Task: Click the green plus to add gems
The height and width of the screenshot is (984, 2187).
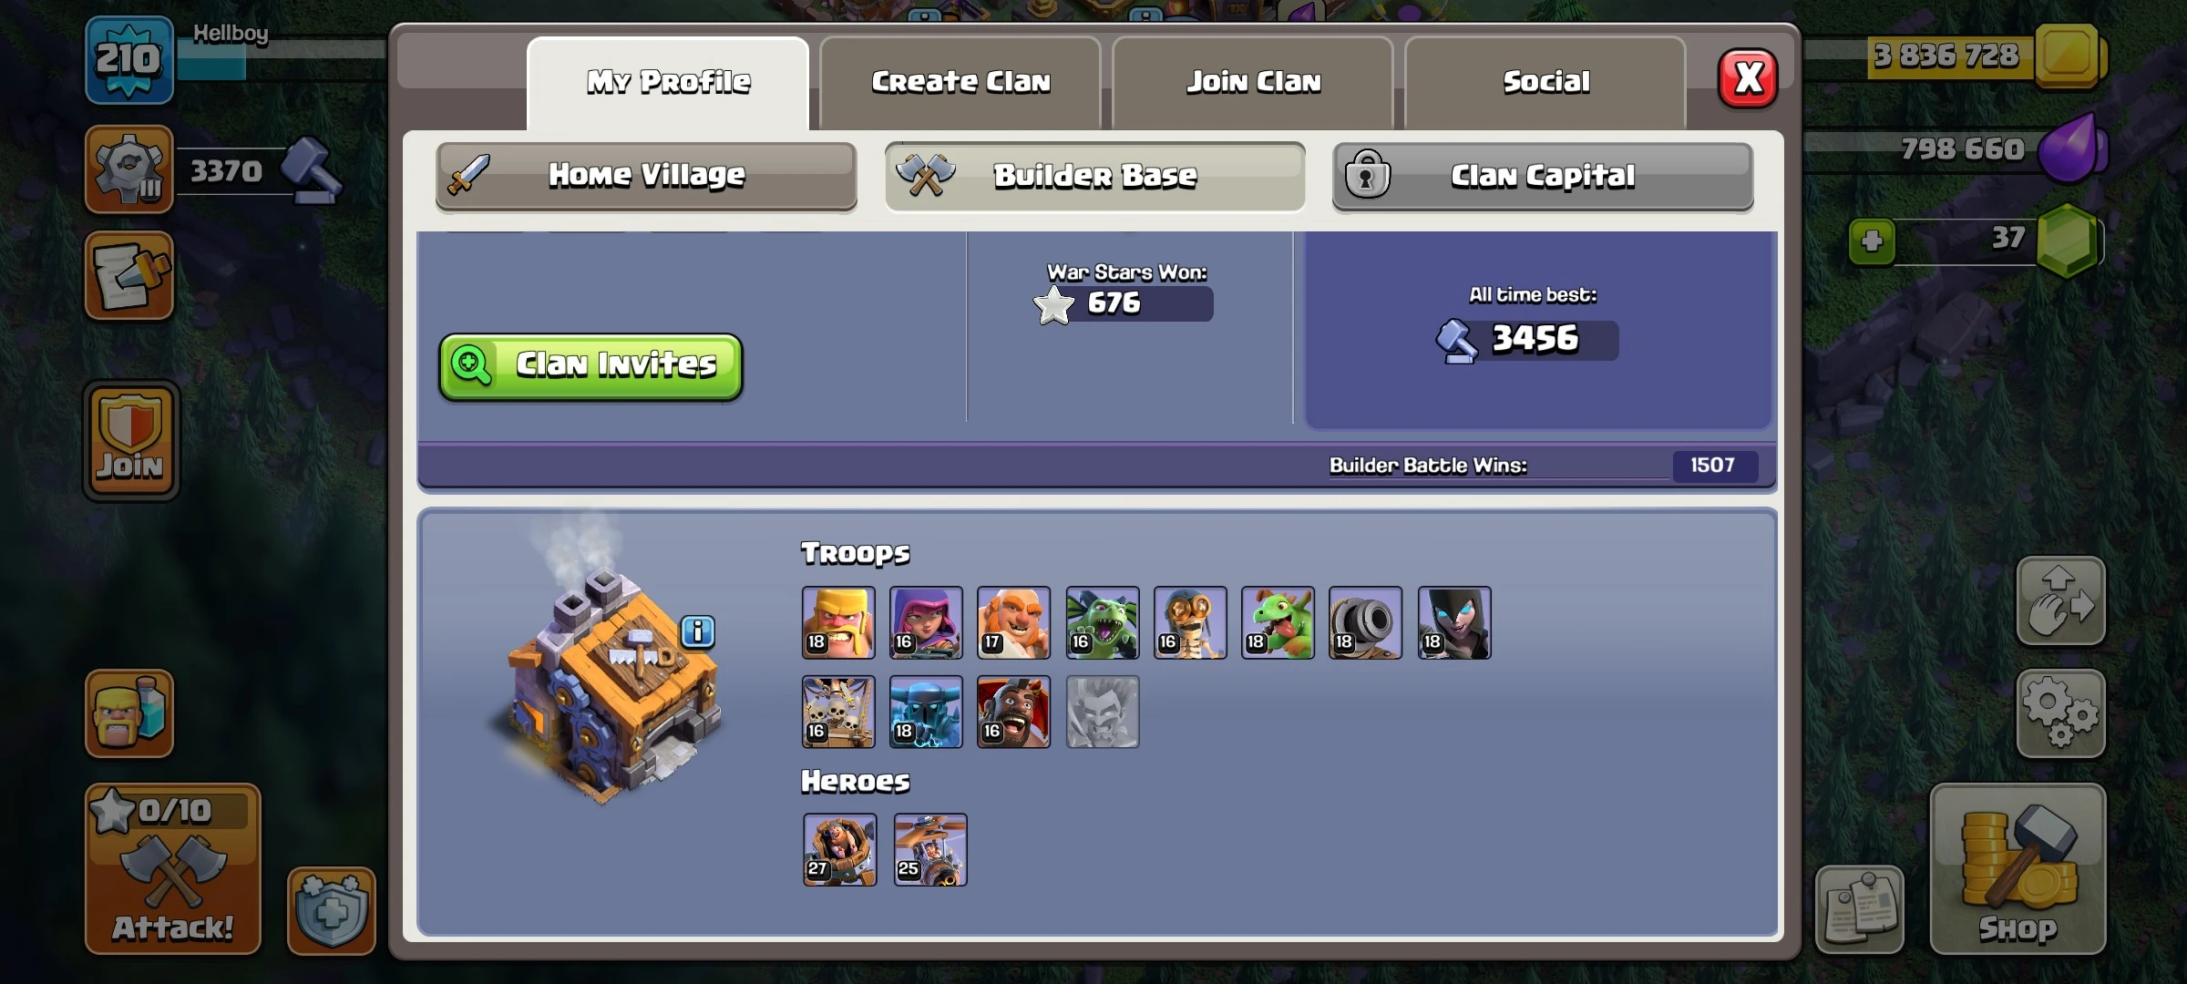Action: coord(1872,241)
